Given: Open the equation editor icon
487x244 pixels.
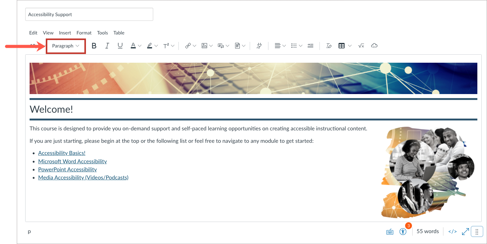Looking at the screenshot, I should [x=361, y=46].
